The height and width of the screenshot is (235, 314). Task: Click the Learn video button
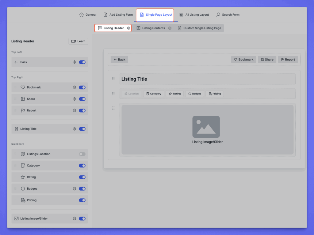78,41
